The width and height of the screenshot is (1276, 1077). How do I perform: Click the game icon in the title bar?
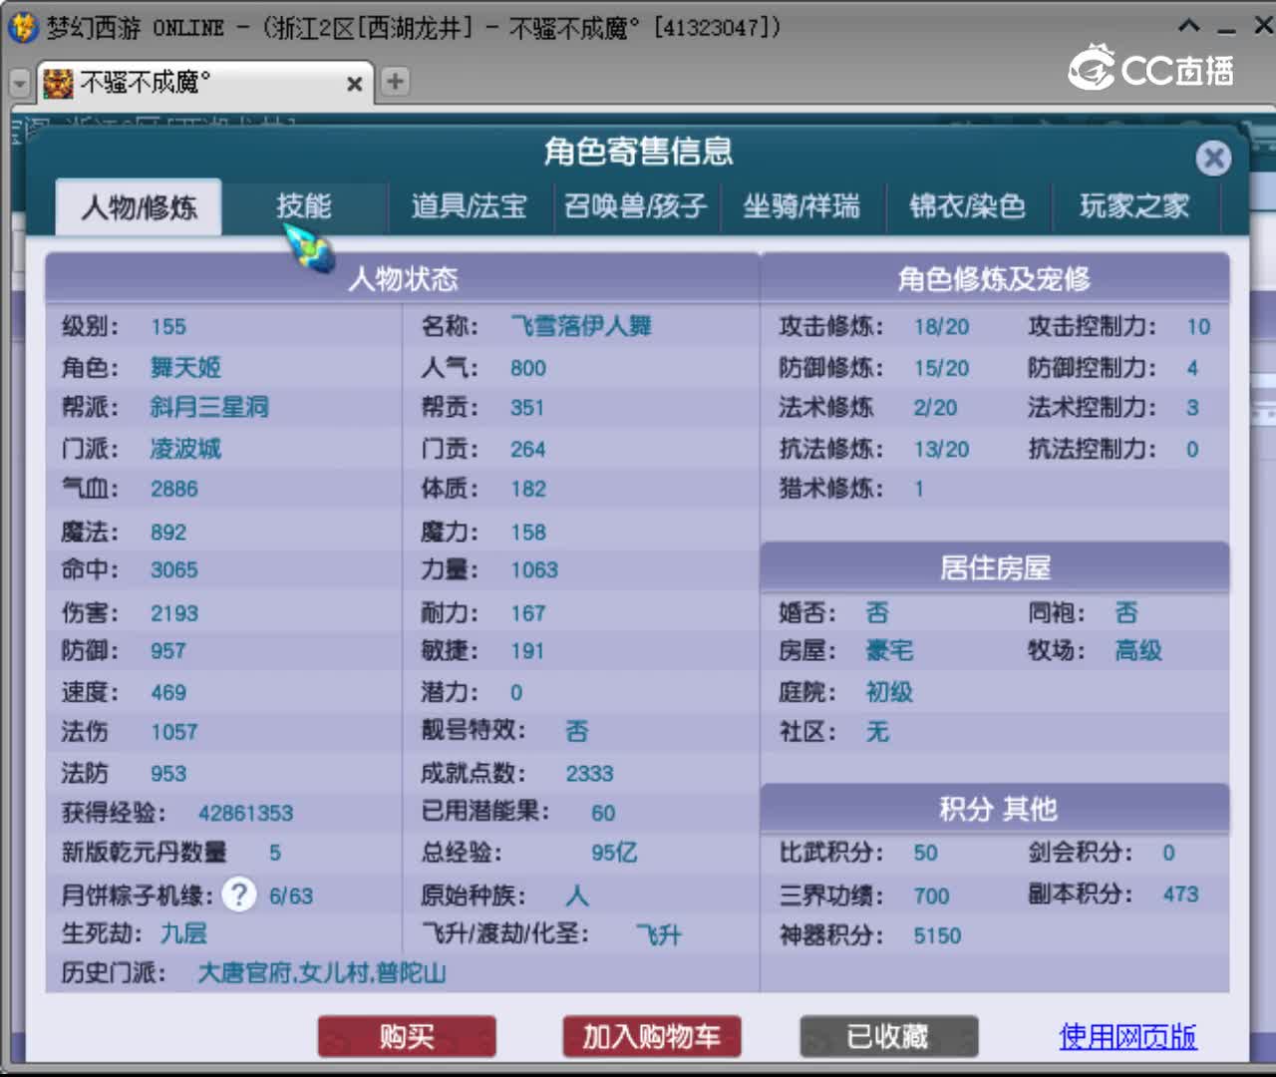(22, 27)
